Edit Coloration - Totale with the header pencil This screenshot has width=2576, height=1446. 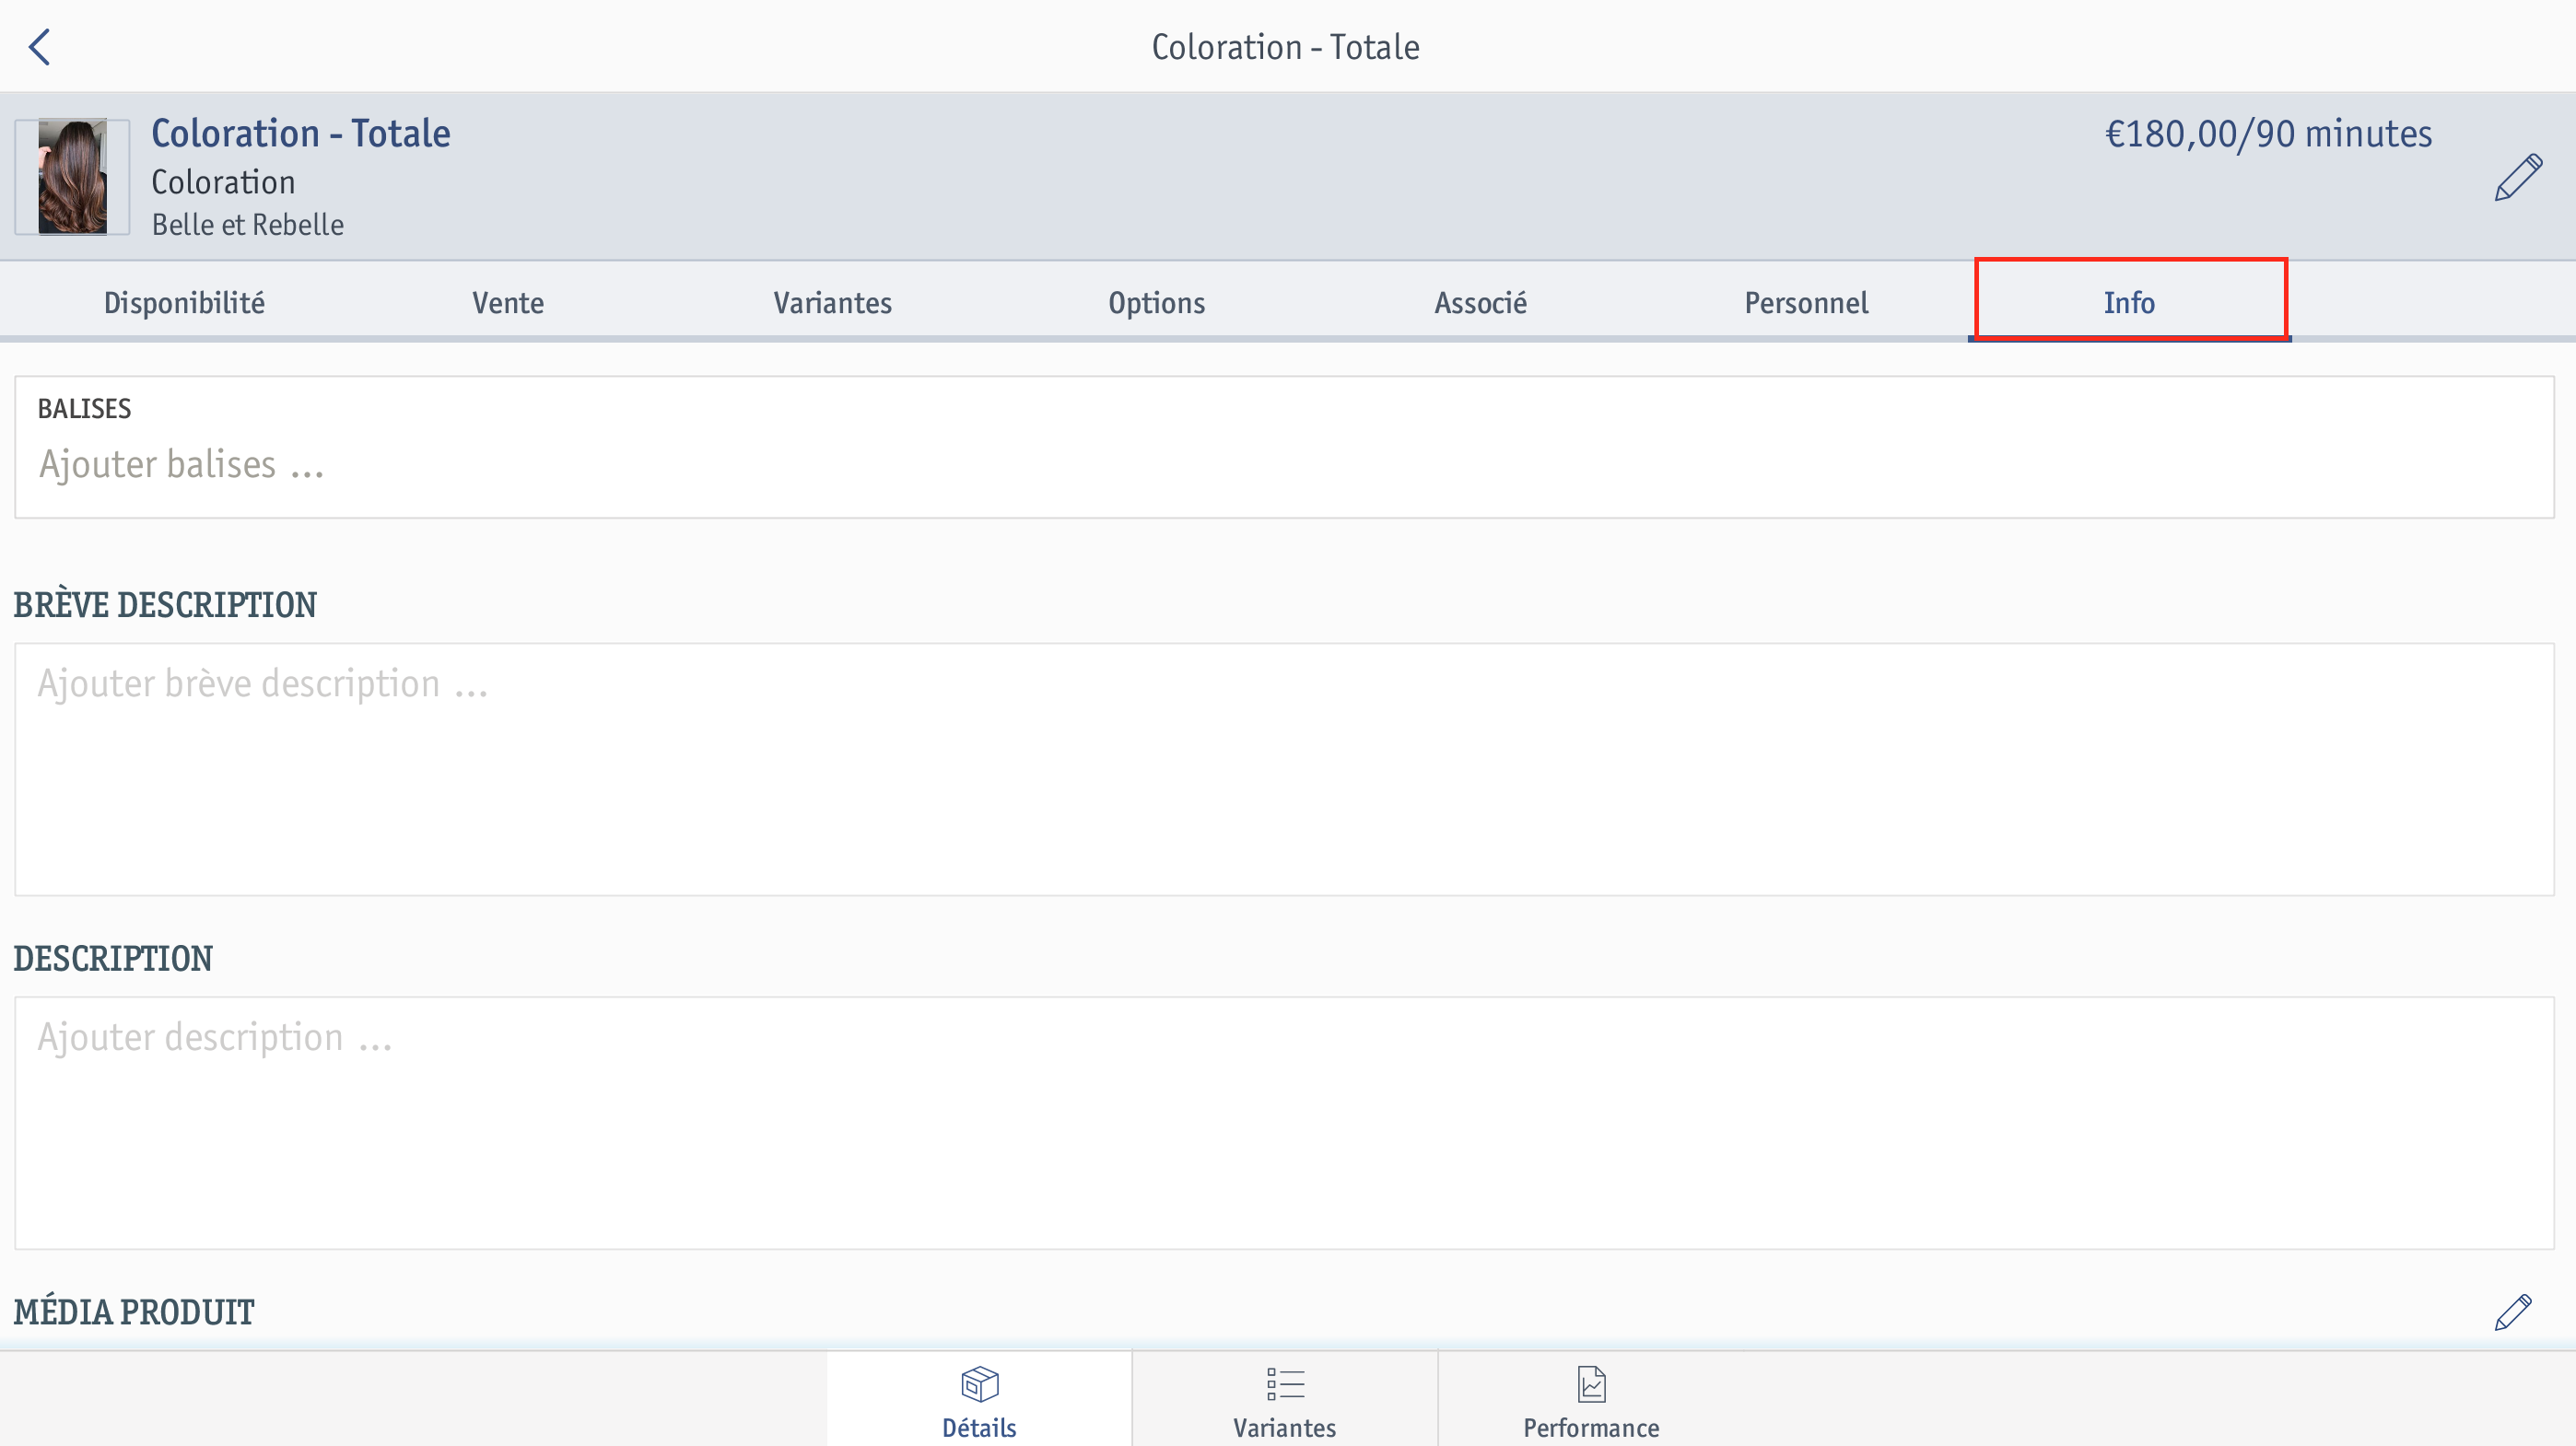[x=2517, y=177]
